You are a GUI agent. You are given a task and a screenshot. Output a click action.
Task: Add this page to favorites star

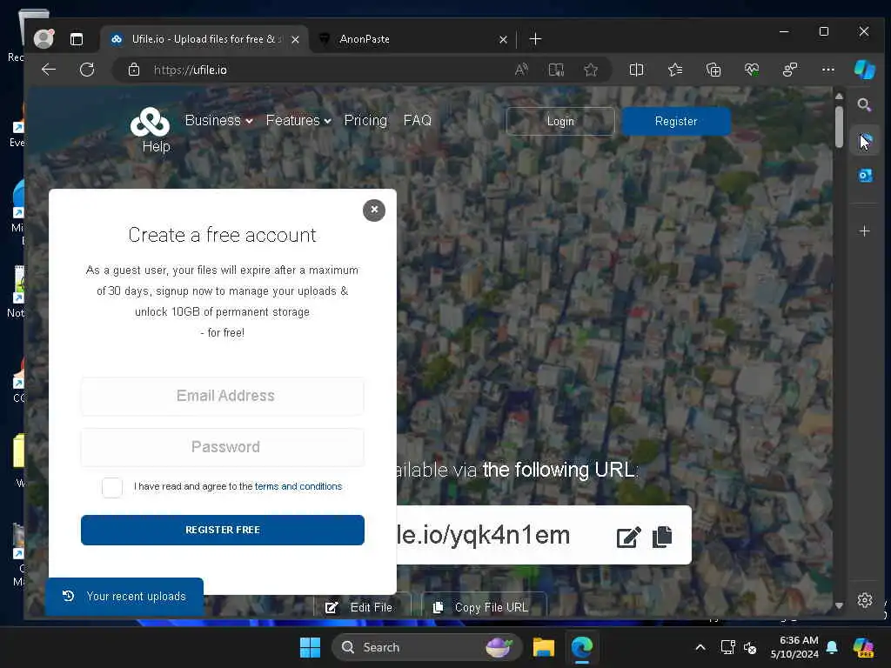coord(591,70)
